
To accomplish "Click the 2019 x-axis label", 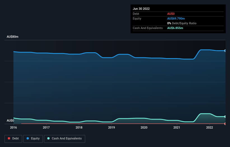I will 111,127.
